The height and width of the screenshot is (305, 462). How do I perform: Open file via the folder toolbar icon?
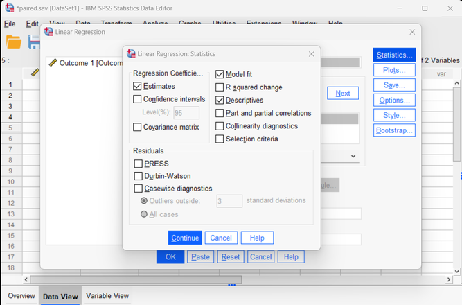[x=14, y=42]
